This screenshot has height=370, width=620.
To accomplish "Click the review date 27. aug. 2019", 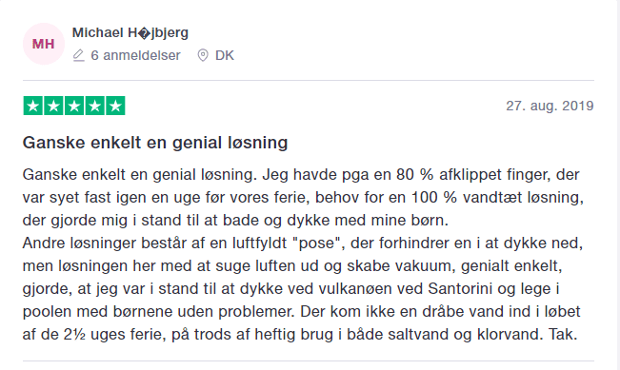I will point(550,106).
